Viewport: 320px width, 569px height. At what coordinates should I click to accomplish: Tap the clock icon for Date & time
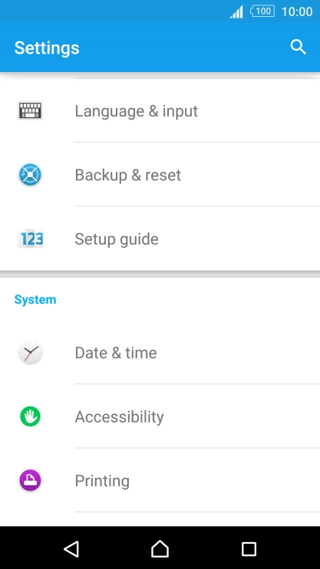pyautogui.click(x=30, y=352)
